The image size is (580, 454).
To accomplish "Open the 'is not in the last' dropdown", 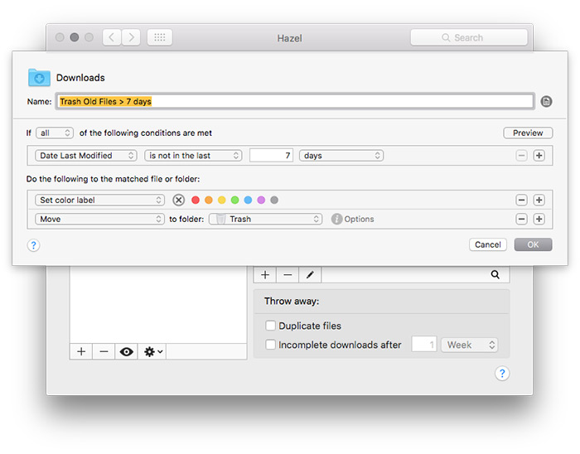I will [x=194, y=156].
